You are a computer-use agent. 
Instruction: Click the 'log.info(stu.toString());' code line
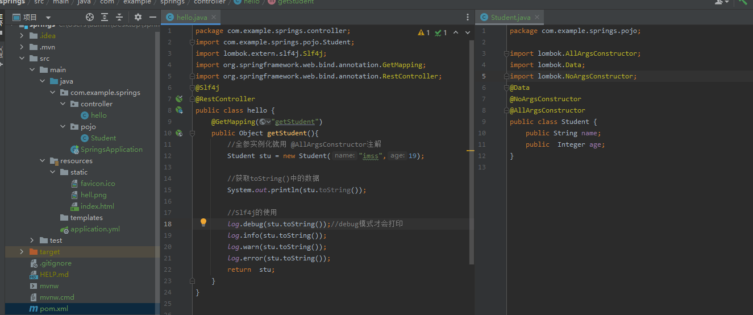tap(277, 235)
